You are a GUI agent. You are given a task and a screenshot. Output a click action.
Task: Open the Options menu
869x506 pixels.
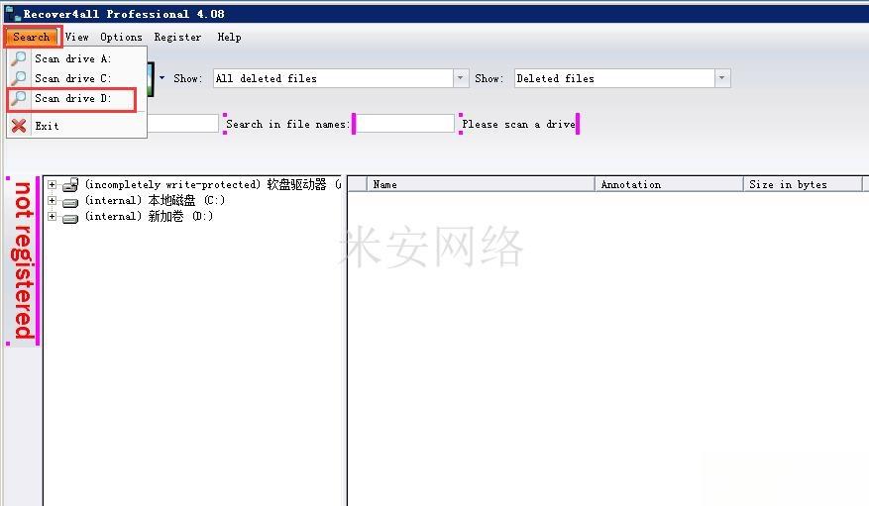(x=121, y=37)
